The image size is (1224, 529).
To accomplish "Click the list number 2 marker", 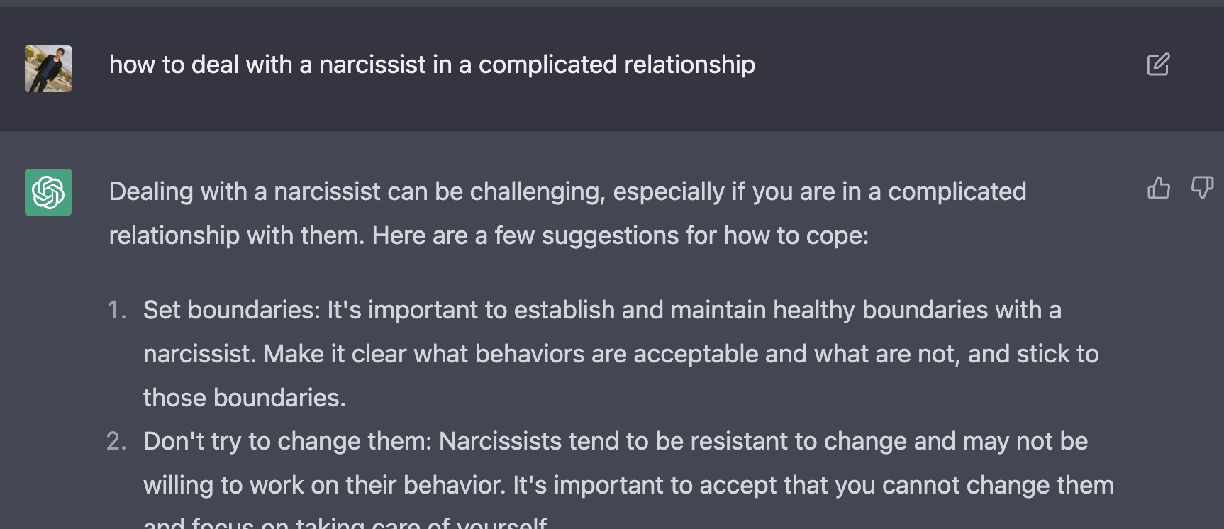I will tap(116, 441).
